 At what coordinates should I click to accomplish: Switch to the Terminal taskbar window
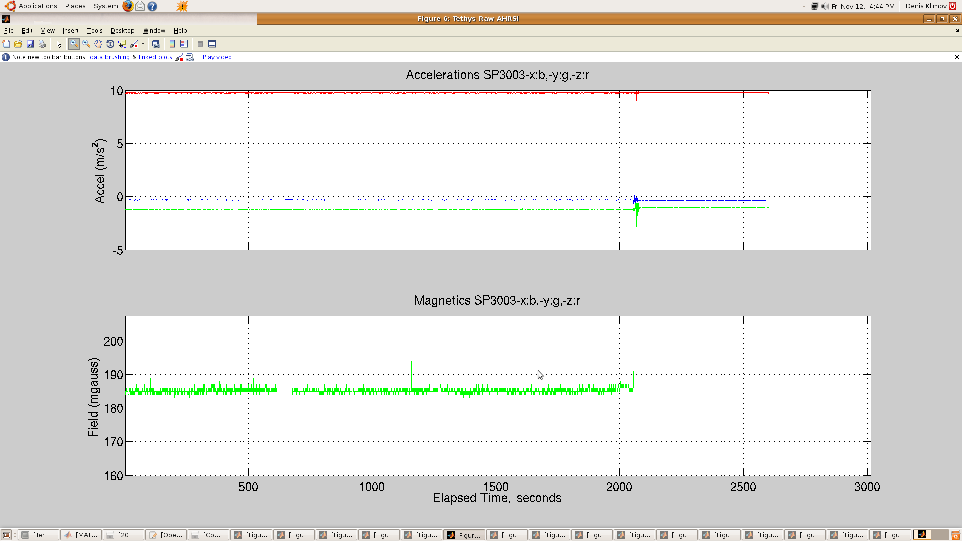(x=39, y=535)
